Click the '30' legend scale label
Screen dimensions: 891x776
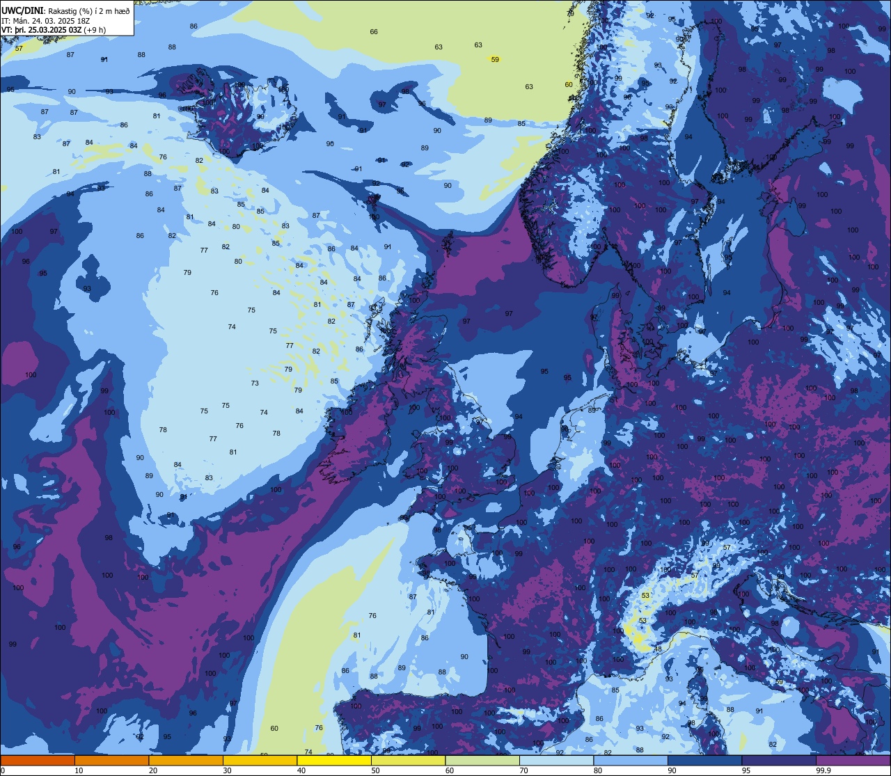click(x=227, y=770)
